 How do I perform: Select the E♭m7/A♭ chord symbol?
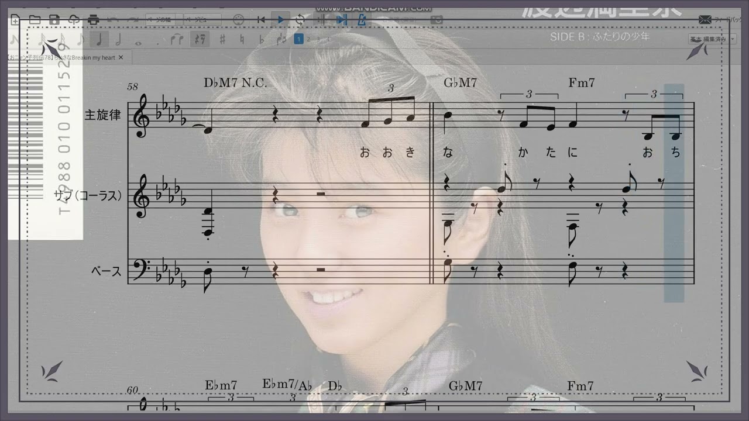[287, 385]
